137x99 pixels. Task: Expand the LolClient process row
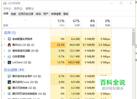point(4,63)
